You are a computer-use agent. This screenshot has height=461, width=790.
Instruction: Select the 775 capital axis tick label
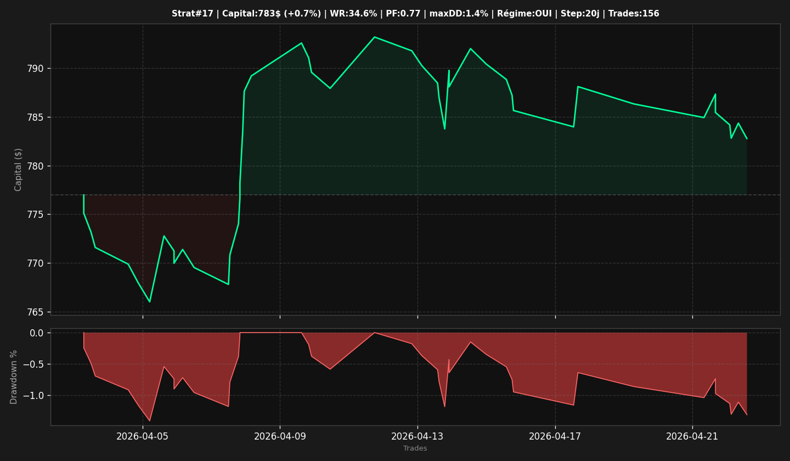[36, 215]
